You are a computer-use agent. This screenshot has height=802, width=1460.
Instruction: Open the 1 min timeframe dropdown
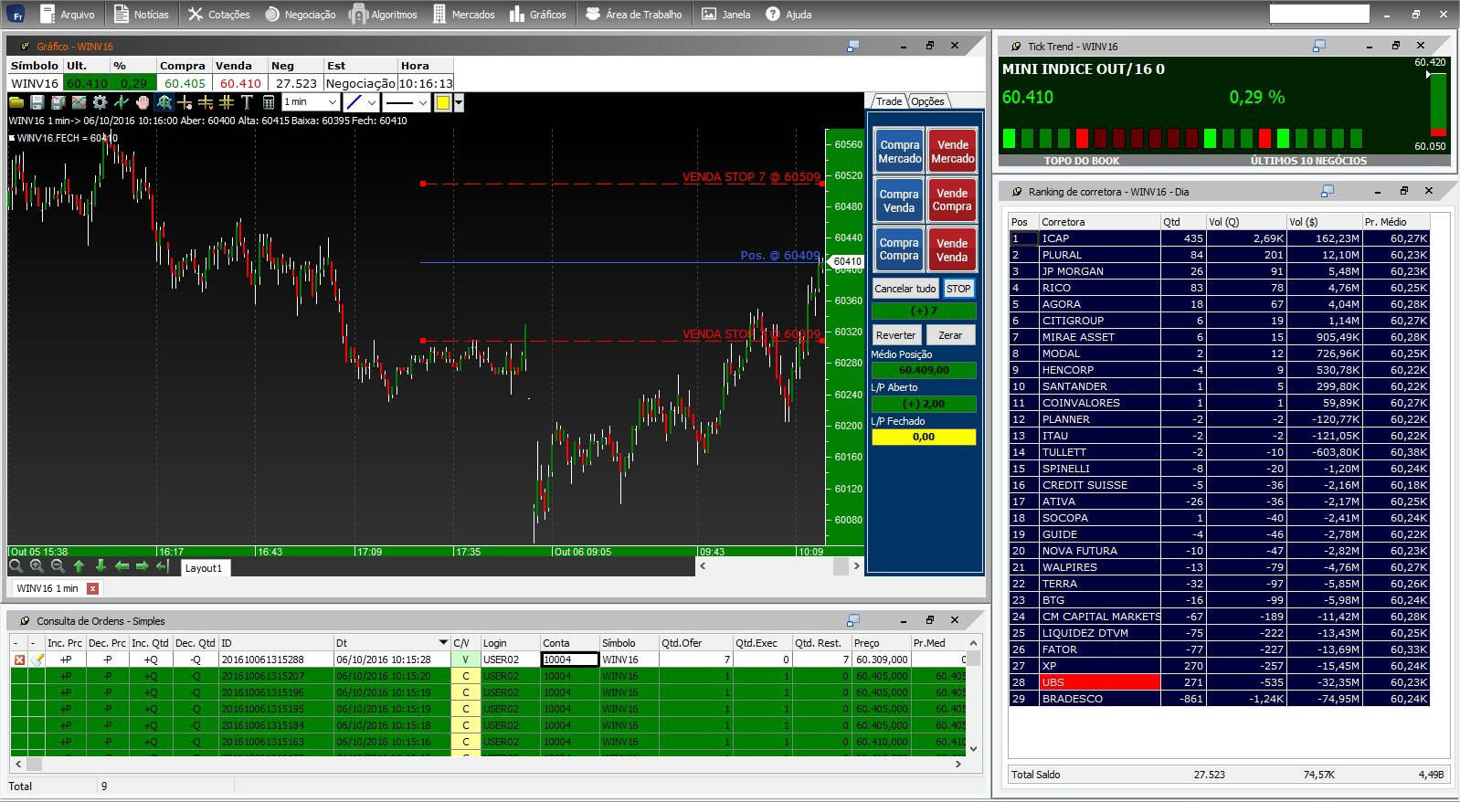point(311,102)
